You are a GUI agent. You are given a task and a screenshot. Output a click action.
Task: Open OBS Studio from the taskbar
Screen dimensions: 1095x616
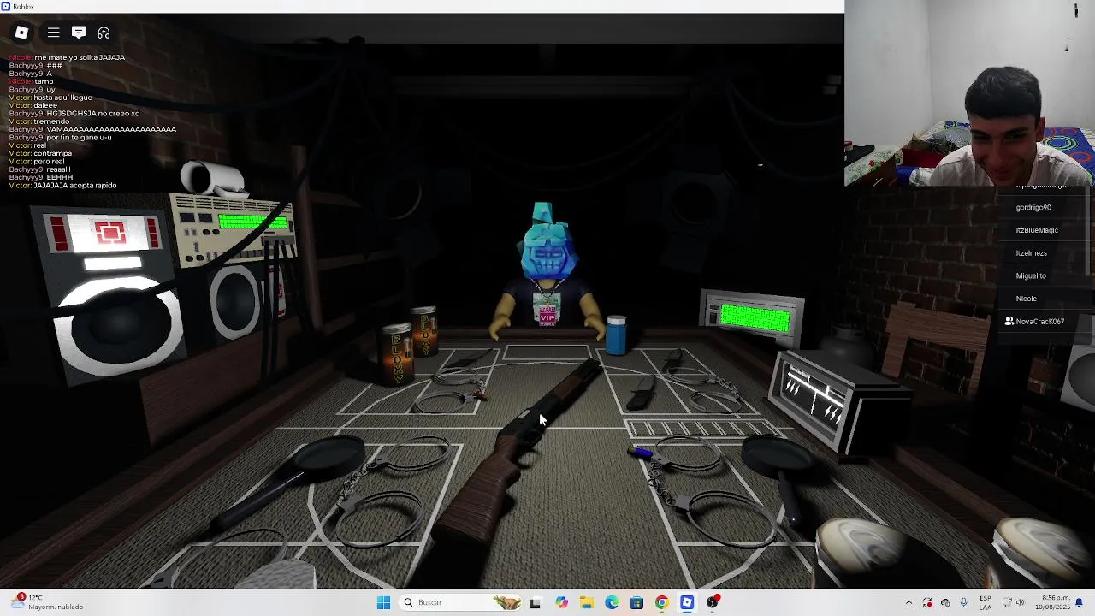pyautogui.click(x=713, y=602)
